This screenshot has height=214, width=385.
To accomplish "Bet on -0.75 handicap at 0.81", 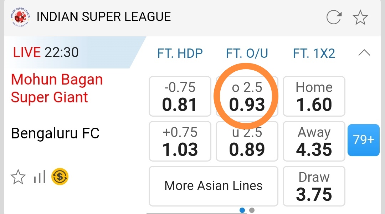I will pyautogui.click(x=180, y=96).
